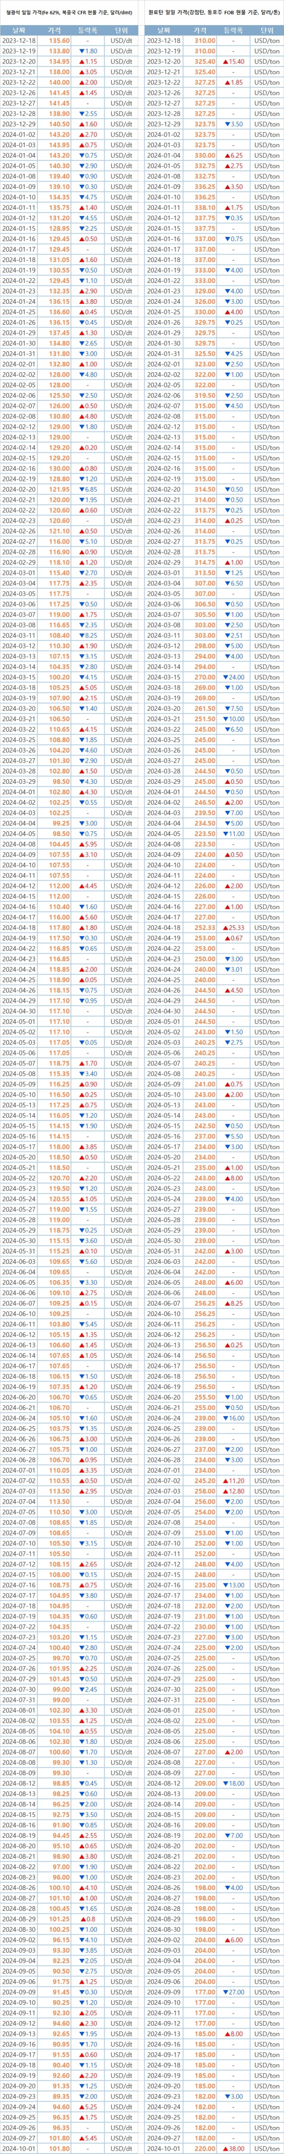Click the blue down arrow beside 24.00
This screenshot has width=284, height=2154.
click(x=222, y=677)
